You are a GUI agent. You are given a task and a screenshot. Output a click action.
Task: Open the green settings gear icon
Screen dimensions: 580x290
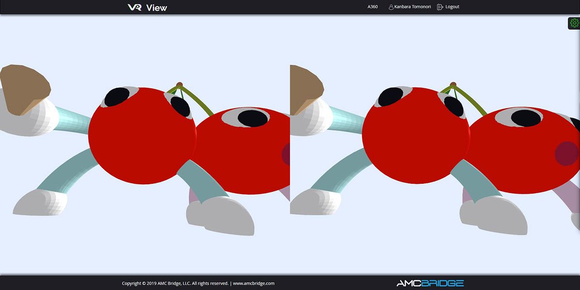click(x=574, y=23)
